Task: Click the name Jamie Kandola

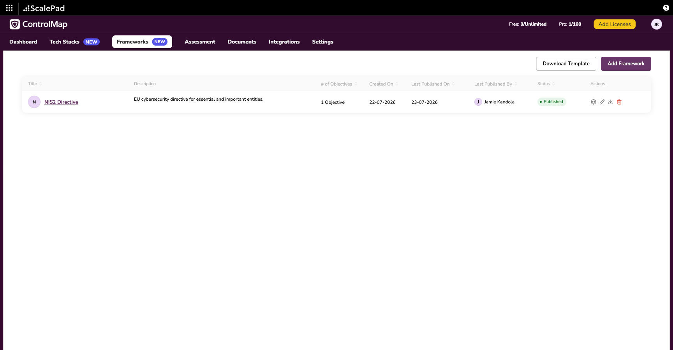Action: [499, 102]
